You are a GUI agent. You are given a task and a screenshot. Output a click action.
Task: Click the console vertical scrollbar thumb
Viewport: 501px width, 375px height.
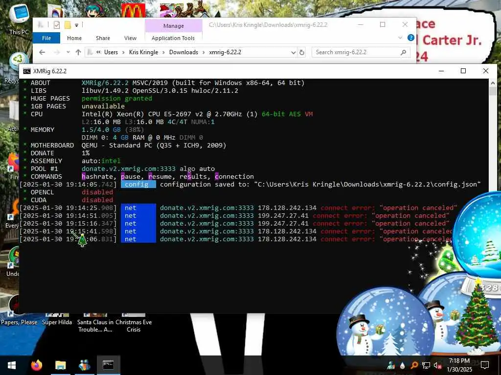[x=493, y=90]
